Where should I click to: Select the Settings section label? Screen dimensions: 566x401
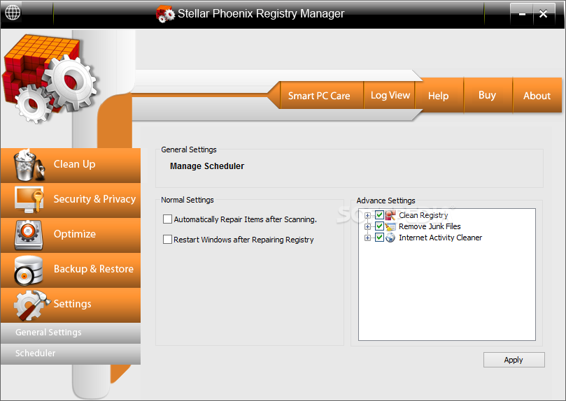[x=72, y=304]
